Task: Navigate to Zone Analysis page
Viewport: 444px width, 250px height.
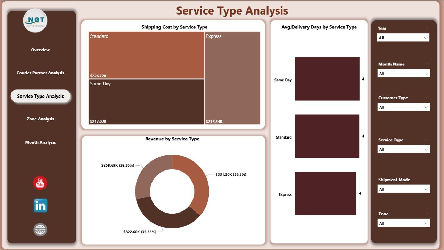Action: (x=40, y=119)
